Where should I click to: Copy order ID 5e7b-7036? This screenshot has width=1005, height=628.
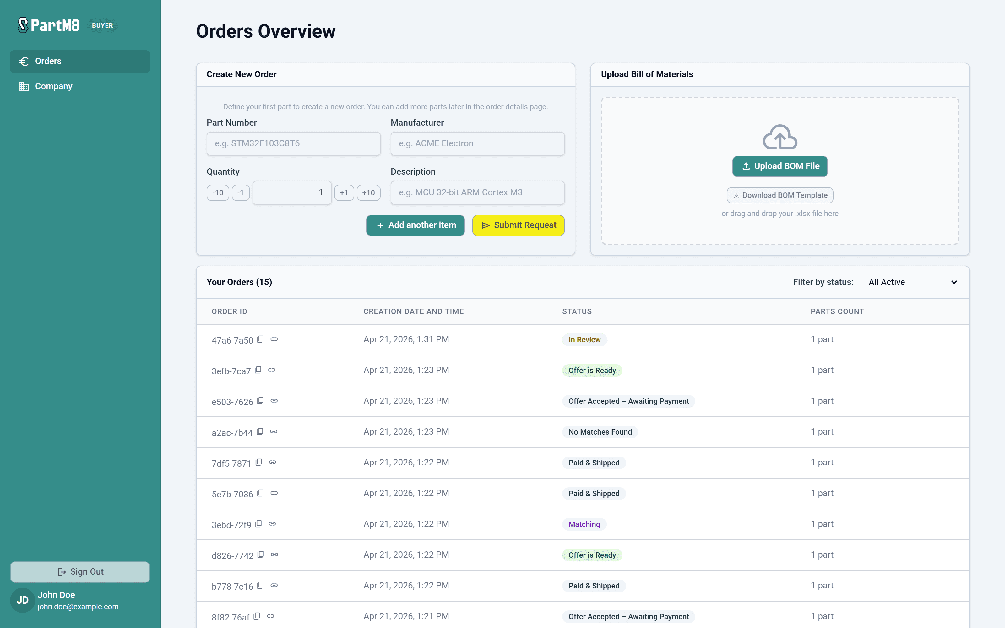pyautogui.click(x=260, y=493)
